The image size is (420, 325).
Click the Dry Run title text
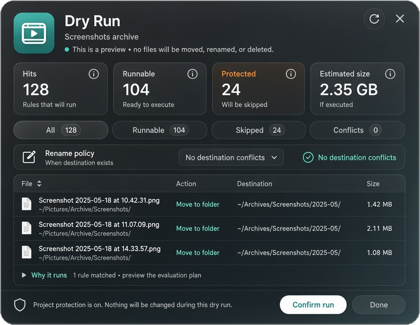(x=92, y=21)
